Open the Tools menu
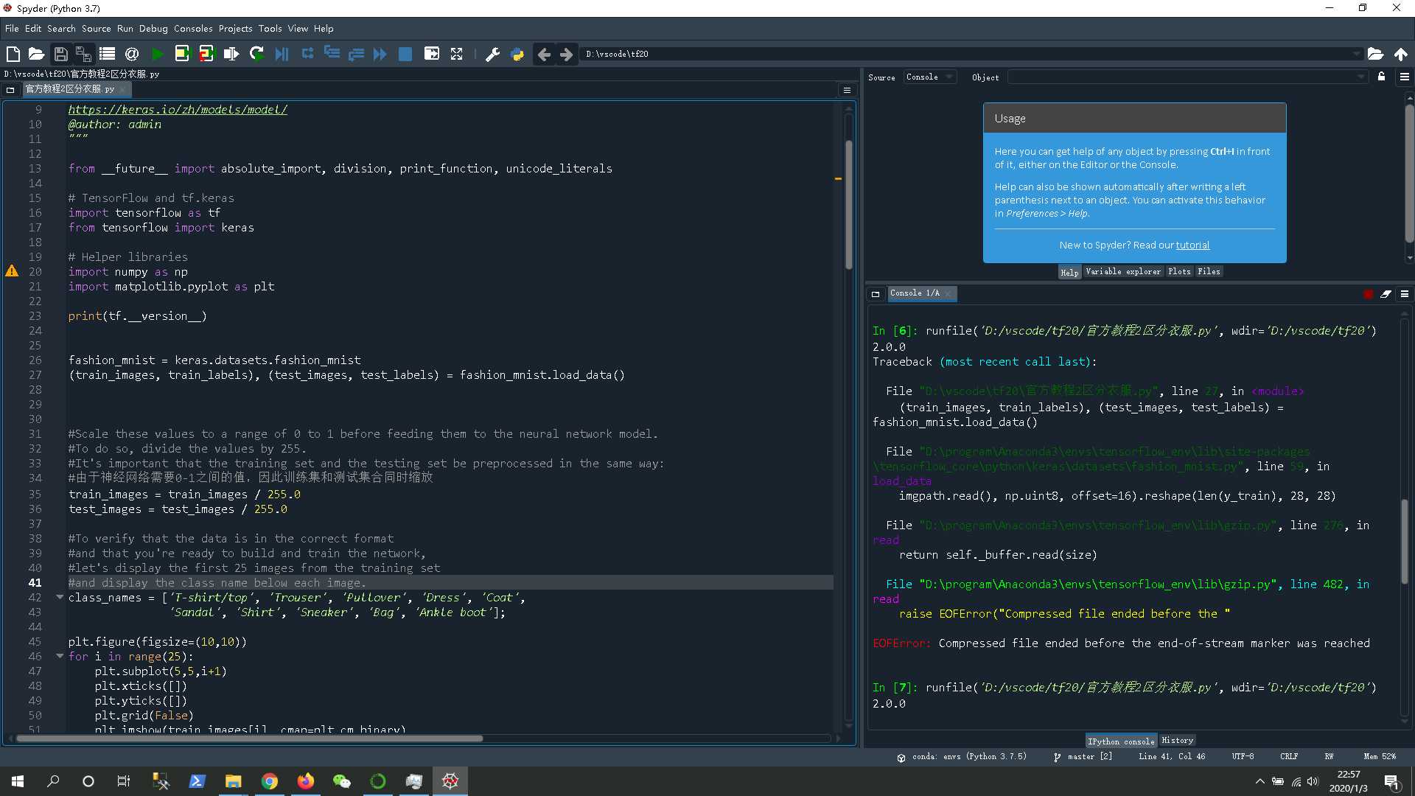The image size is (1415, 796). pyautogui.click(x=270, y=29)
